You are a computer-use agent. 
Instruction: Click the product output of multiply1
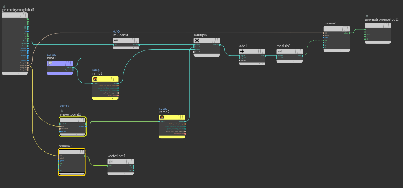220,45
